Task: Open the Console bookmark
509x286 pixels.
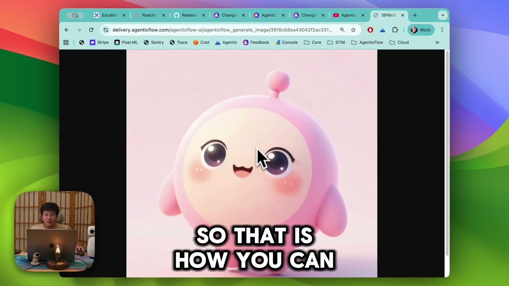Action: [x=286, y=42]
